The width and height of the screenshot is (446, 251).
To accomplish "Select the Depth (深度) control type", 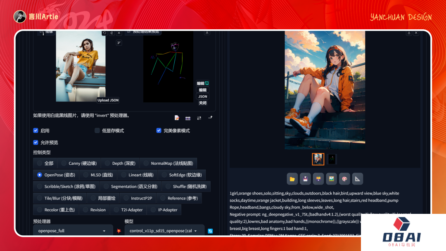I will tap(120, 163).
